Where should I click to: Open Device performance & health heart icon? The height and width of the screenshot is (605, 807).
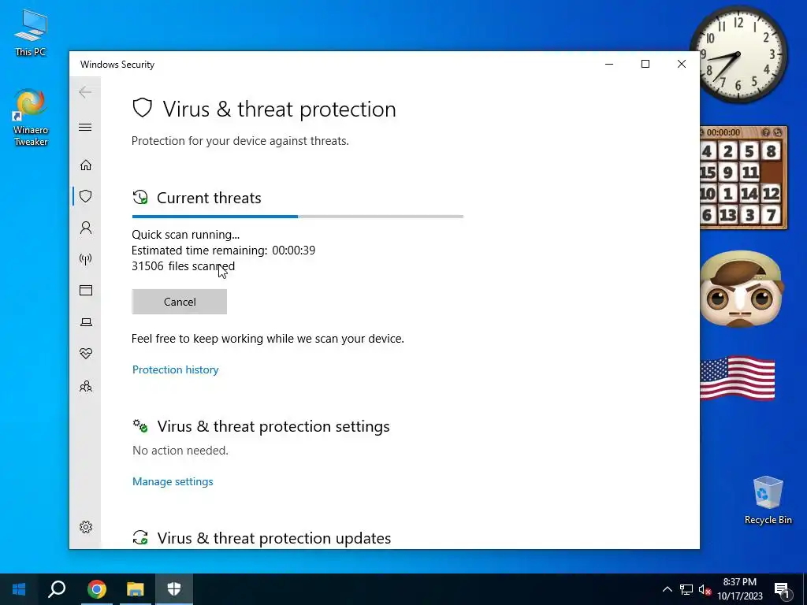(85, 354)
